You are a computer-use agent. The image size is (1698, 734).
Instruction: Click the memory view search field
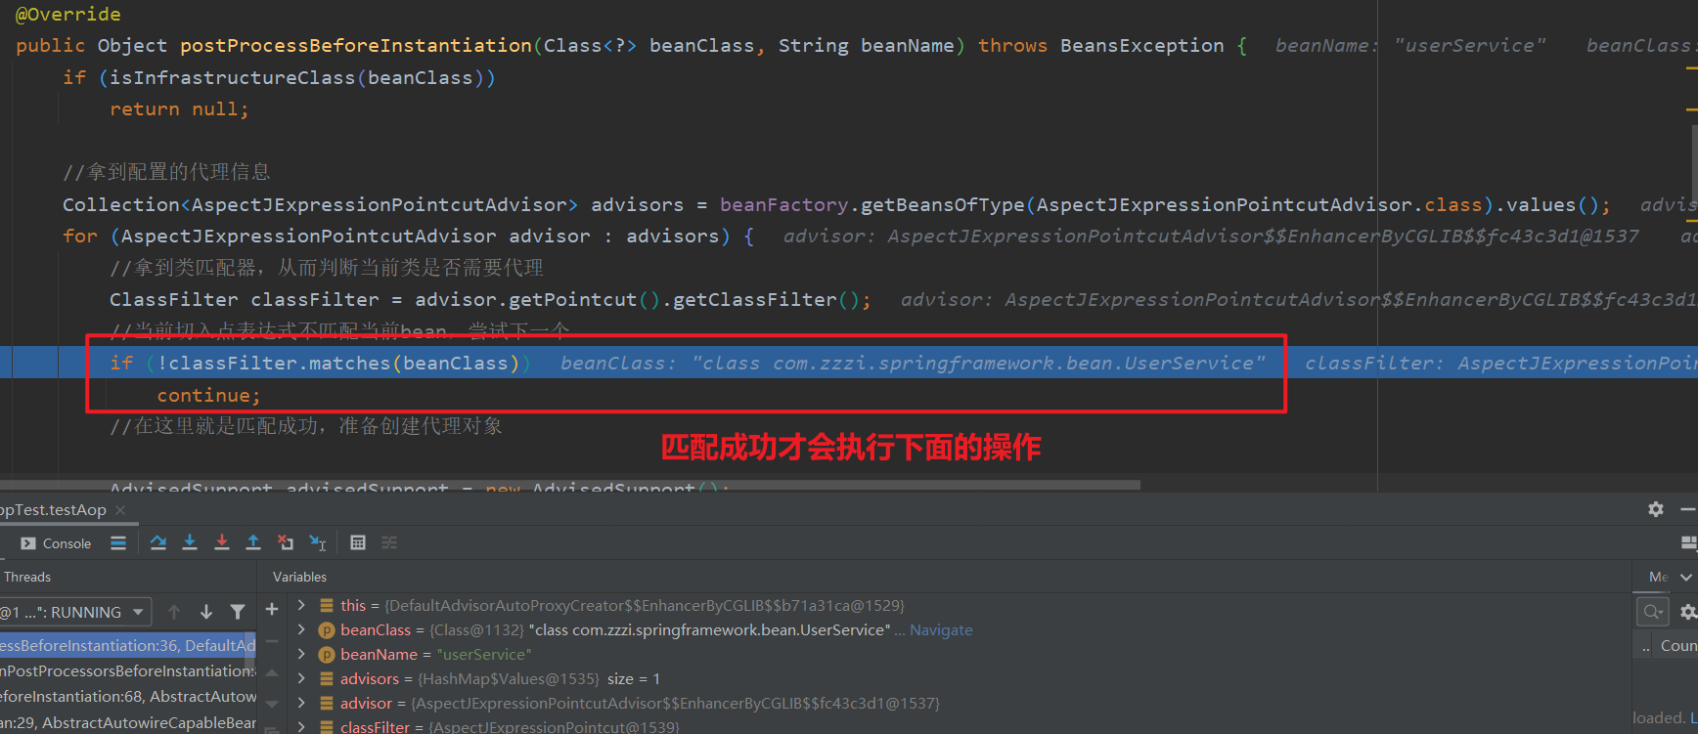coord(1652,612)
